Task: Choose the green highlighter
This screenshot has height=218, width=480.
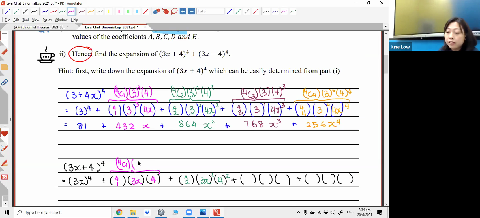Action: pos(128,12)
